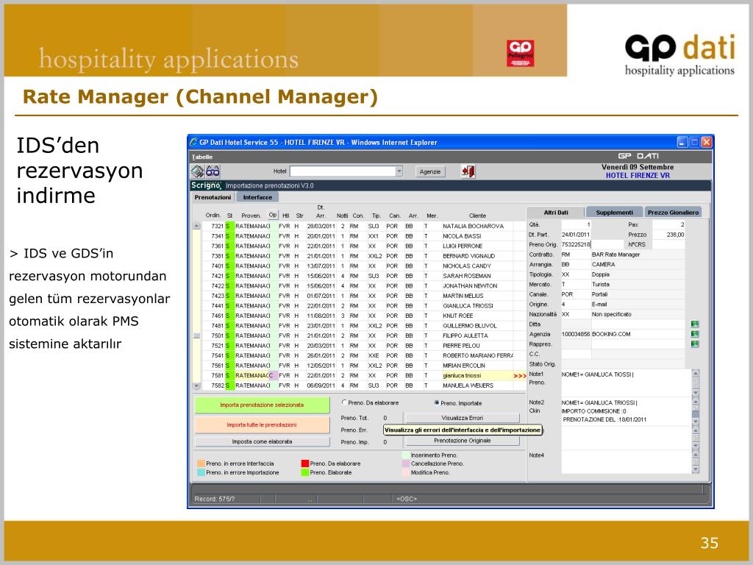Image resolution: width=753 pixels, height=565 pixels.
Task: Open the Tabelle menu
Action: click(x=202, y=157)
